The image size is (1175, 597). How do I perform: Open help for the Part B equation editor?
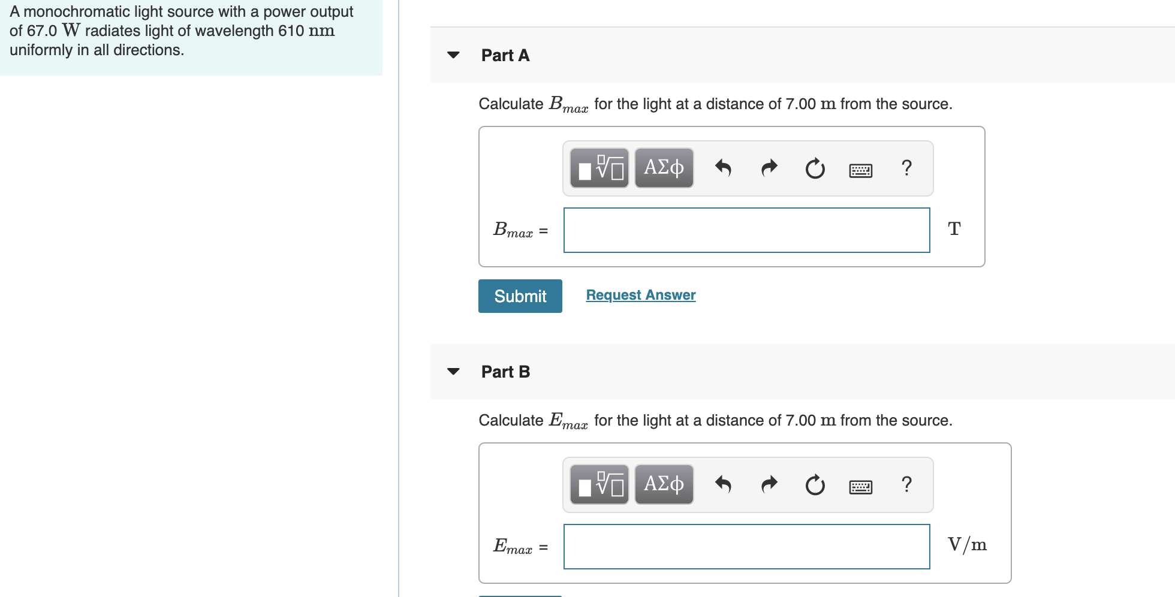[x=906, y=485]
